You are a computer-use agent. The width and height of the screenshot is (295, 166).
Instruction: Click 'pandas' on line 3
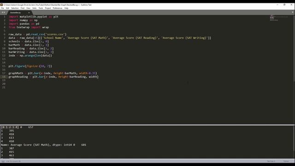pyautogui.click(x=24, y=24)
